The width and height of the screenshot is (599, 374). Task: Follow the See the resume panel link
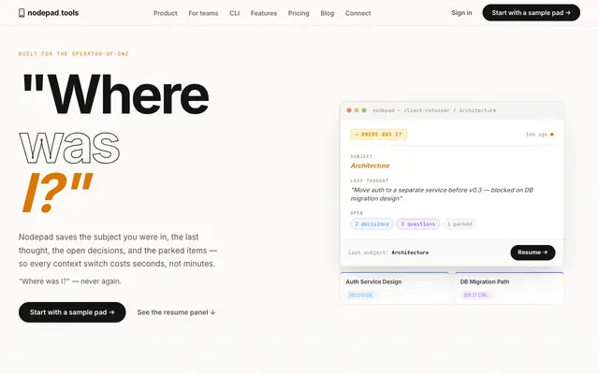click(x=176, y=312)
